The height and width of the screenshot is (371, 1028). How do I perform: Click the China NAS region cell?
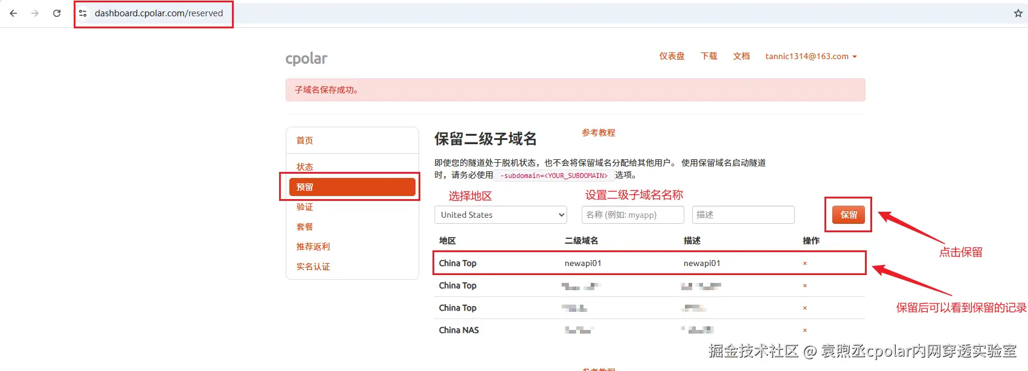point(458,331)
